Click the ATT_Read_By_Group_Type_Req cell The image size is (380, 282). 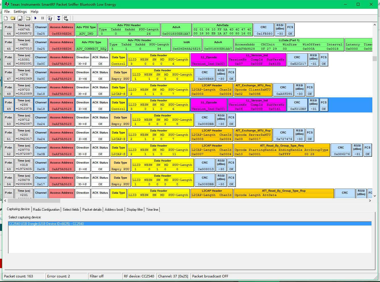coord(282,150)
